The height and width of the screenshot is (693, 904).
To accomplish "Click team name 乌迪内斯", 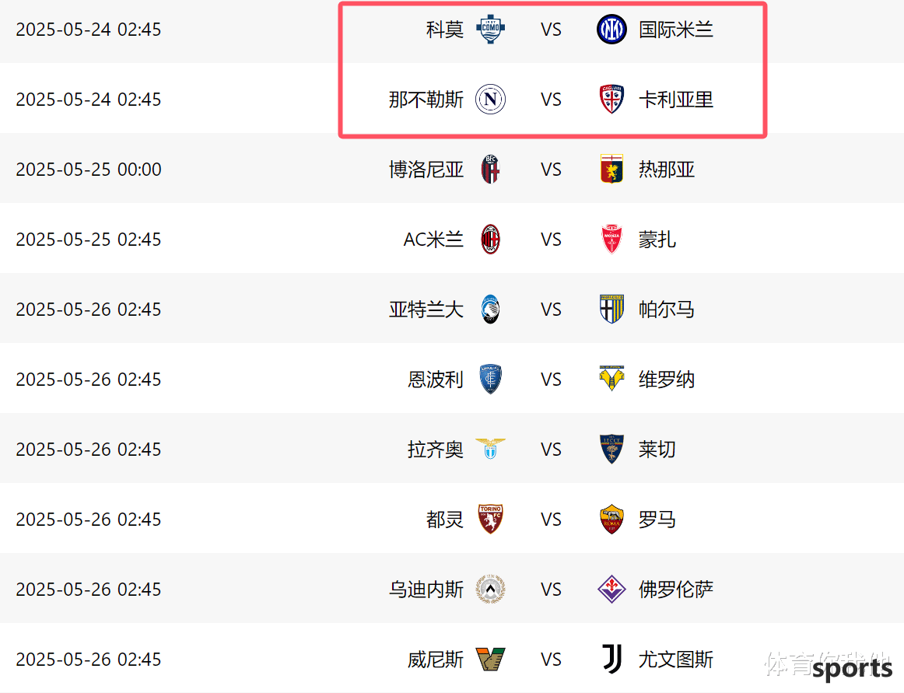I will pos(426,590).
